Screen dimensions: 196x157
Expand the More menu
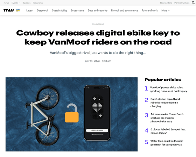point(165,10)
